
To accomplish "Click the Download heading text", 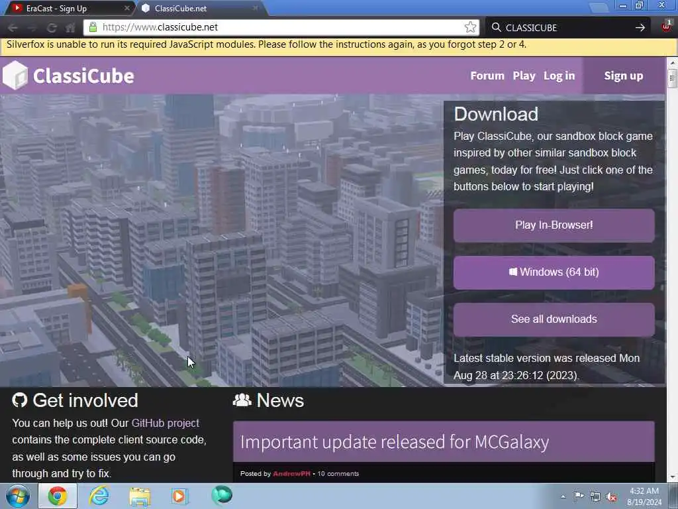I will click(496, 114).
